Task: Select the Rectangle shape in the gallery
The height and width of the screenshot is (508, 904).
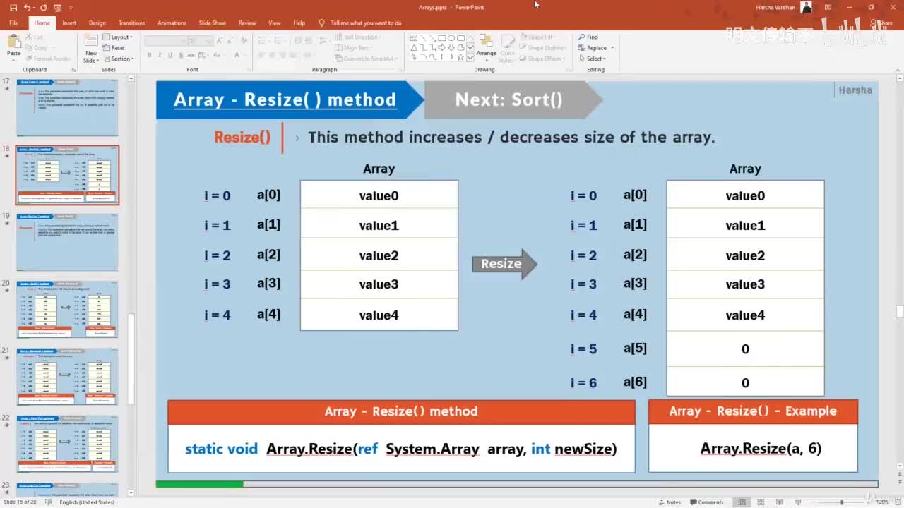Action: pyautogui.click(x=442, y=37)
